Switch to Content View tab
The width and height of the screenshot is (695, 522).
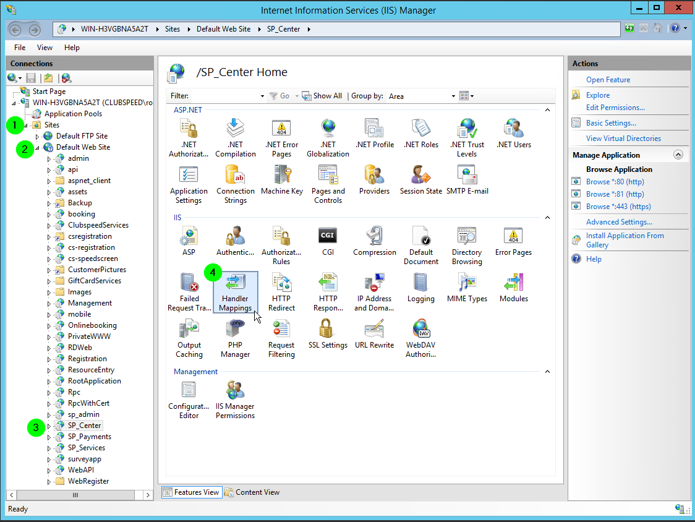[252, 492]
